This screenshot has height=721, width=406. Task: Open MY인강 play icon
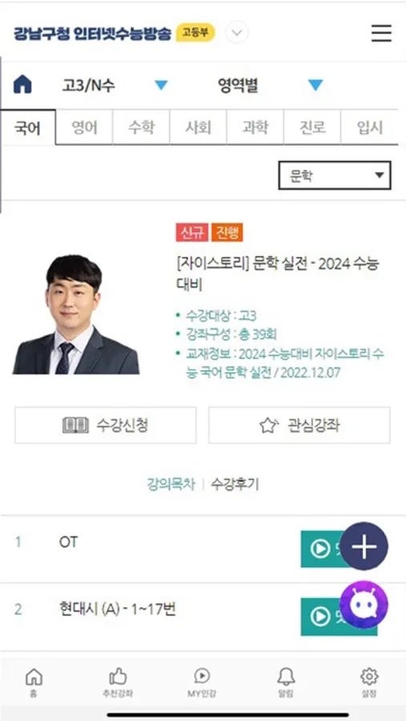[202, 683]
